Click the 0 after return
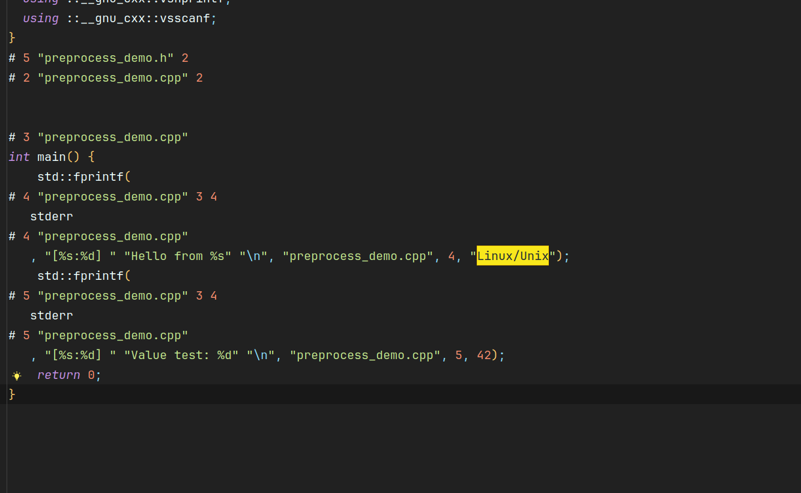This screenshot has height=493, width=801. point(91,375)
